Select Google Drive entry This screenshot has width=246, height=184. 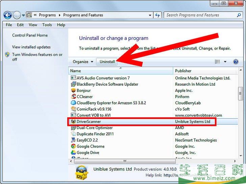[x=153, y=153]
